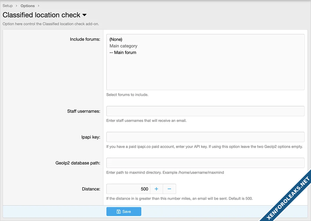Click the GeoIp2 database path input
Image resolution: width=311 pixels, height=221 pixels.
pyautogui.click(x=205, y=163)
